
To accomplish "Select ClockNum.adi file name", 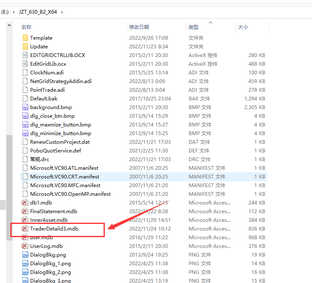I will pos(47,72).
